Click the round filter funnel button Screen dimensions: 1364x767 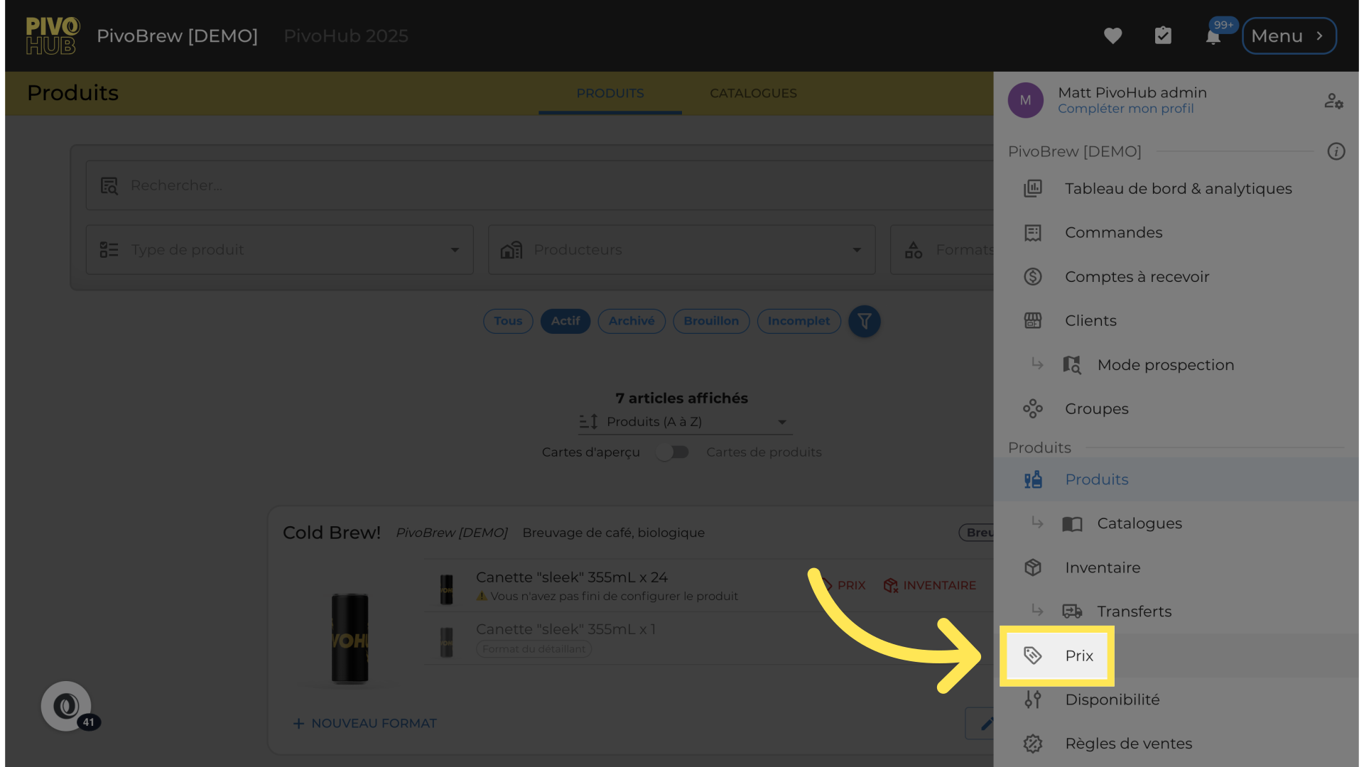[865, 321]
